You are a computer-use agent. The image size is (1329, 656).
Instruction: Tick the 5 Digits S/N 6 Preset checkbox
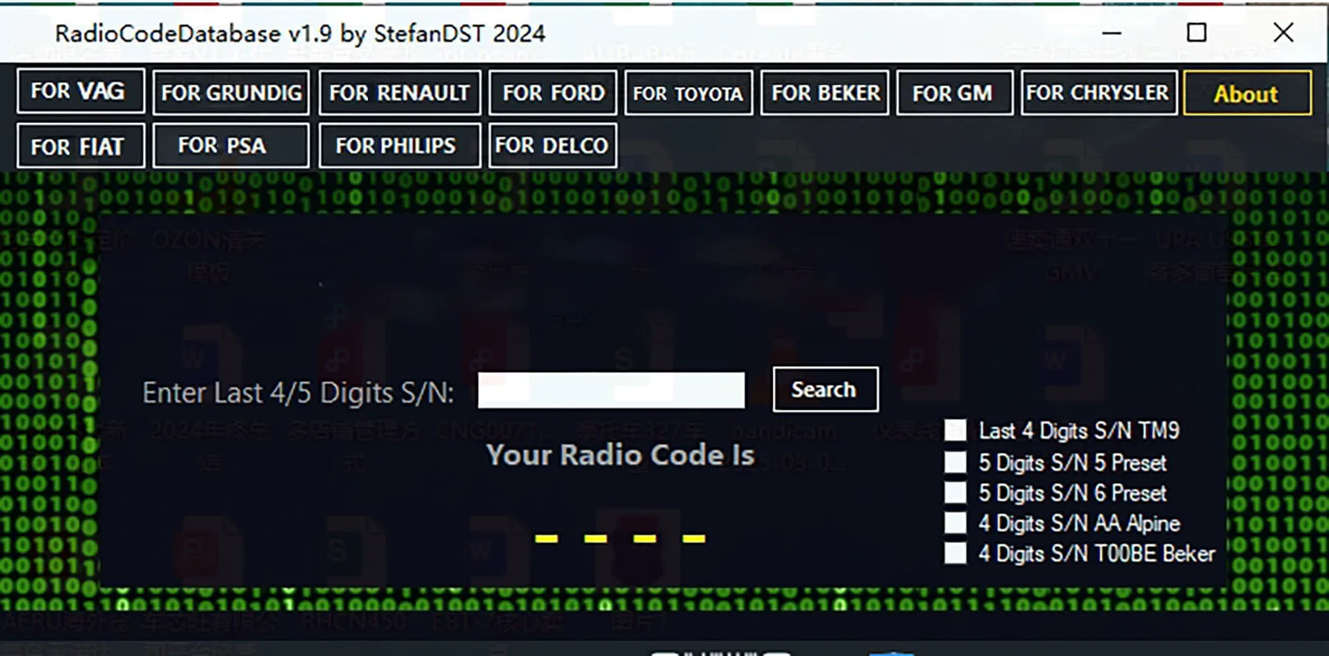955,493
